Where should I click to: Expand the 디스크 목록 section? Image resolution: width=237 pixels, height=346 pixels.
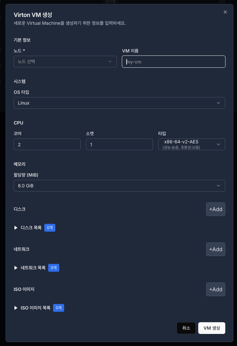[32, 228]
